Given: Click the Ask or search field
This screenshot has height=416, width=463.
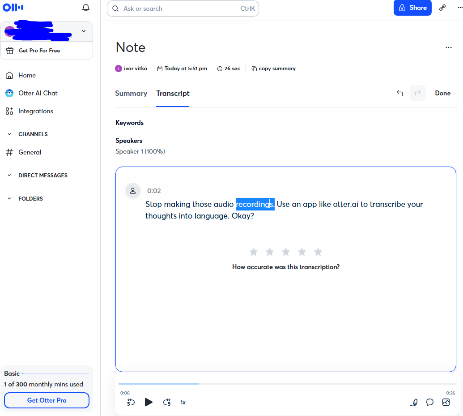Looking at the screenshot, I should pos(183,9).
